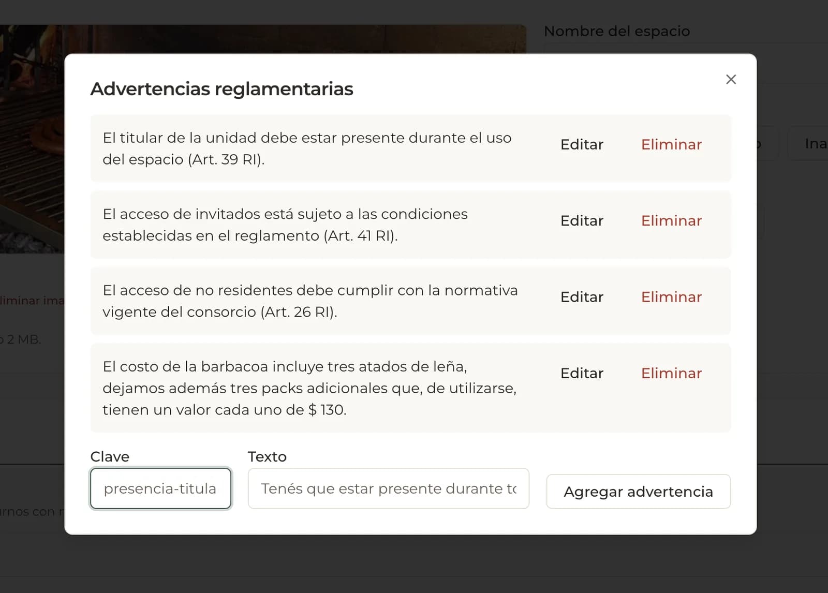Select the acceso de invitados warning text
This screenshot has width=828, height=593.
(x=285, y=225)
